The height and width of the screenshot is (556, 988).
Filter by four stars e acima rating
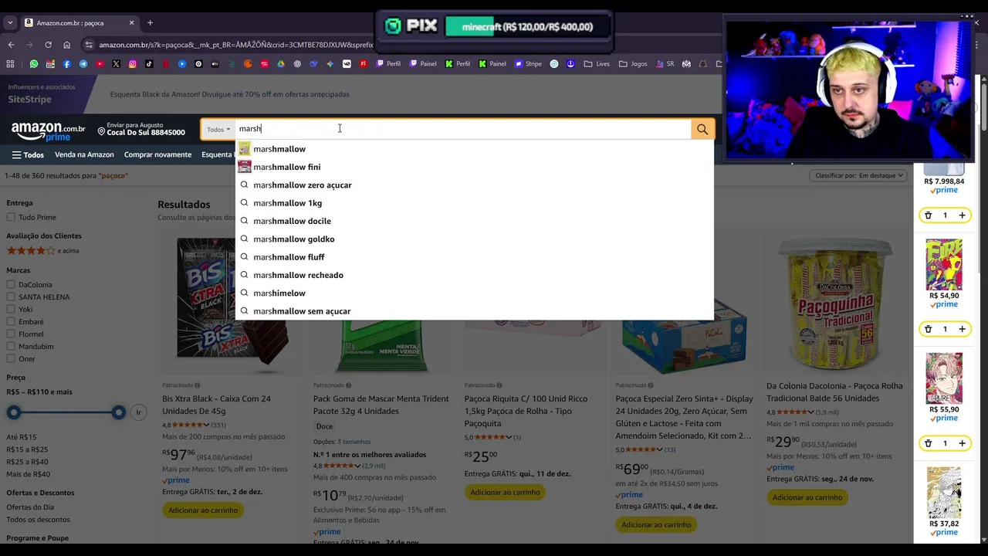42,250
